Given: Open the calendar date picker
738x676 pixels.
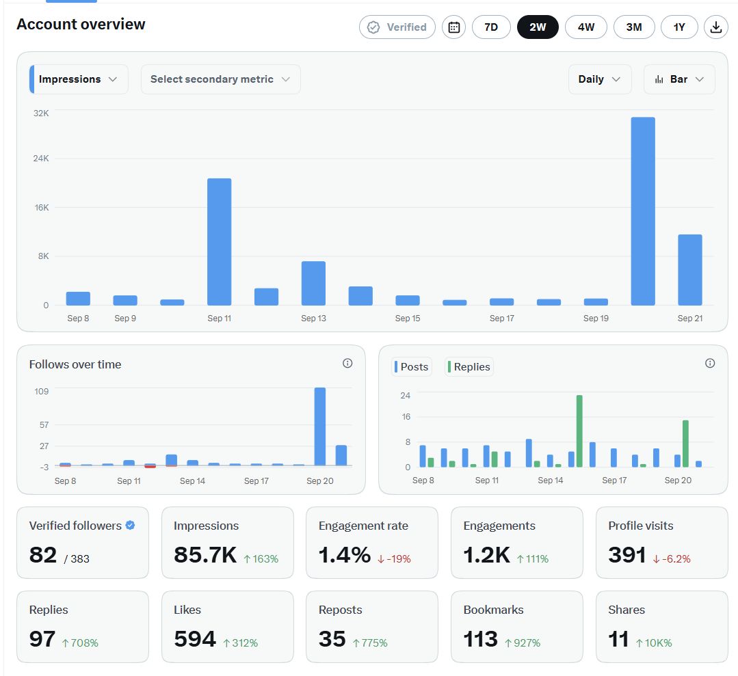Looking at the screenshot, I should 453,27.
